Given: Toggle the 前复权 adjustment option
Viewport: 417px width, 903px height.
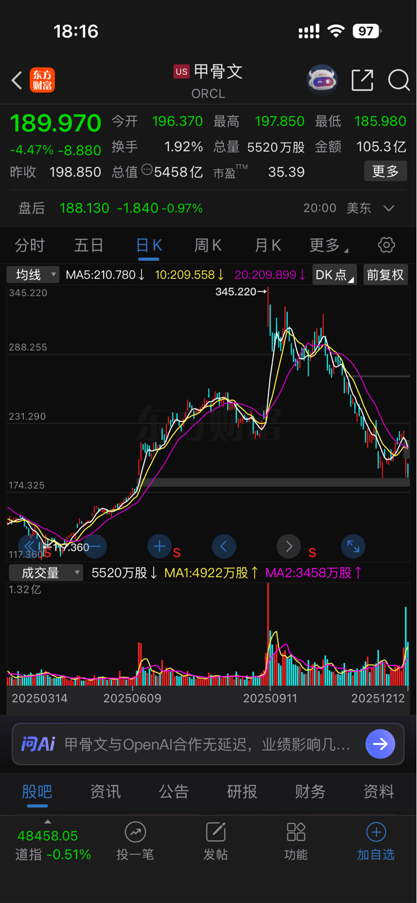Looking at the screenshot, I should click(x=385, y=275).
